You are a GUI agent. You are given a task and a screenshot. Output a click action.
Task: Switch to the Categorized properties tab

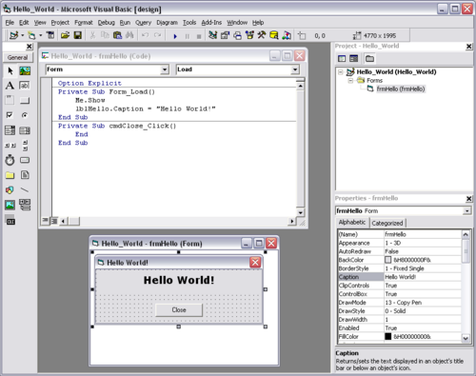tap(387, 223)
